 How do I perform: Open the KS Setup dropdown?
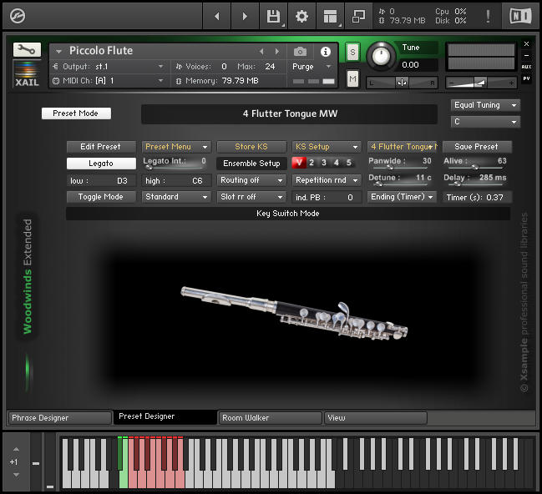pyautogui.click(x=327, y=147)
